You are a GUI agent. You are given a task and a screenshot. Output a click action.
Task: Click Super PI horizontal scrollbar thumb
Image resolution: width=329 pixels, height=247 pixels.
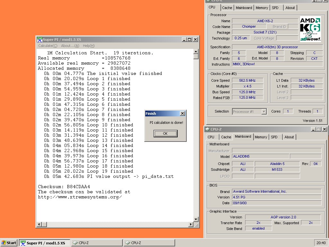pyautogui.click(x=44, y=224)
